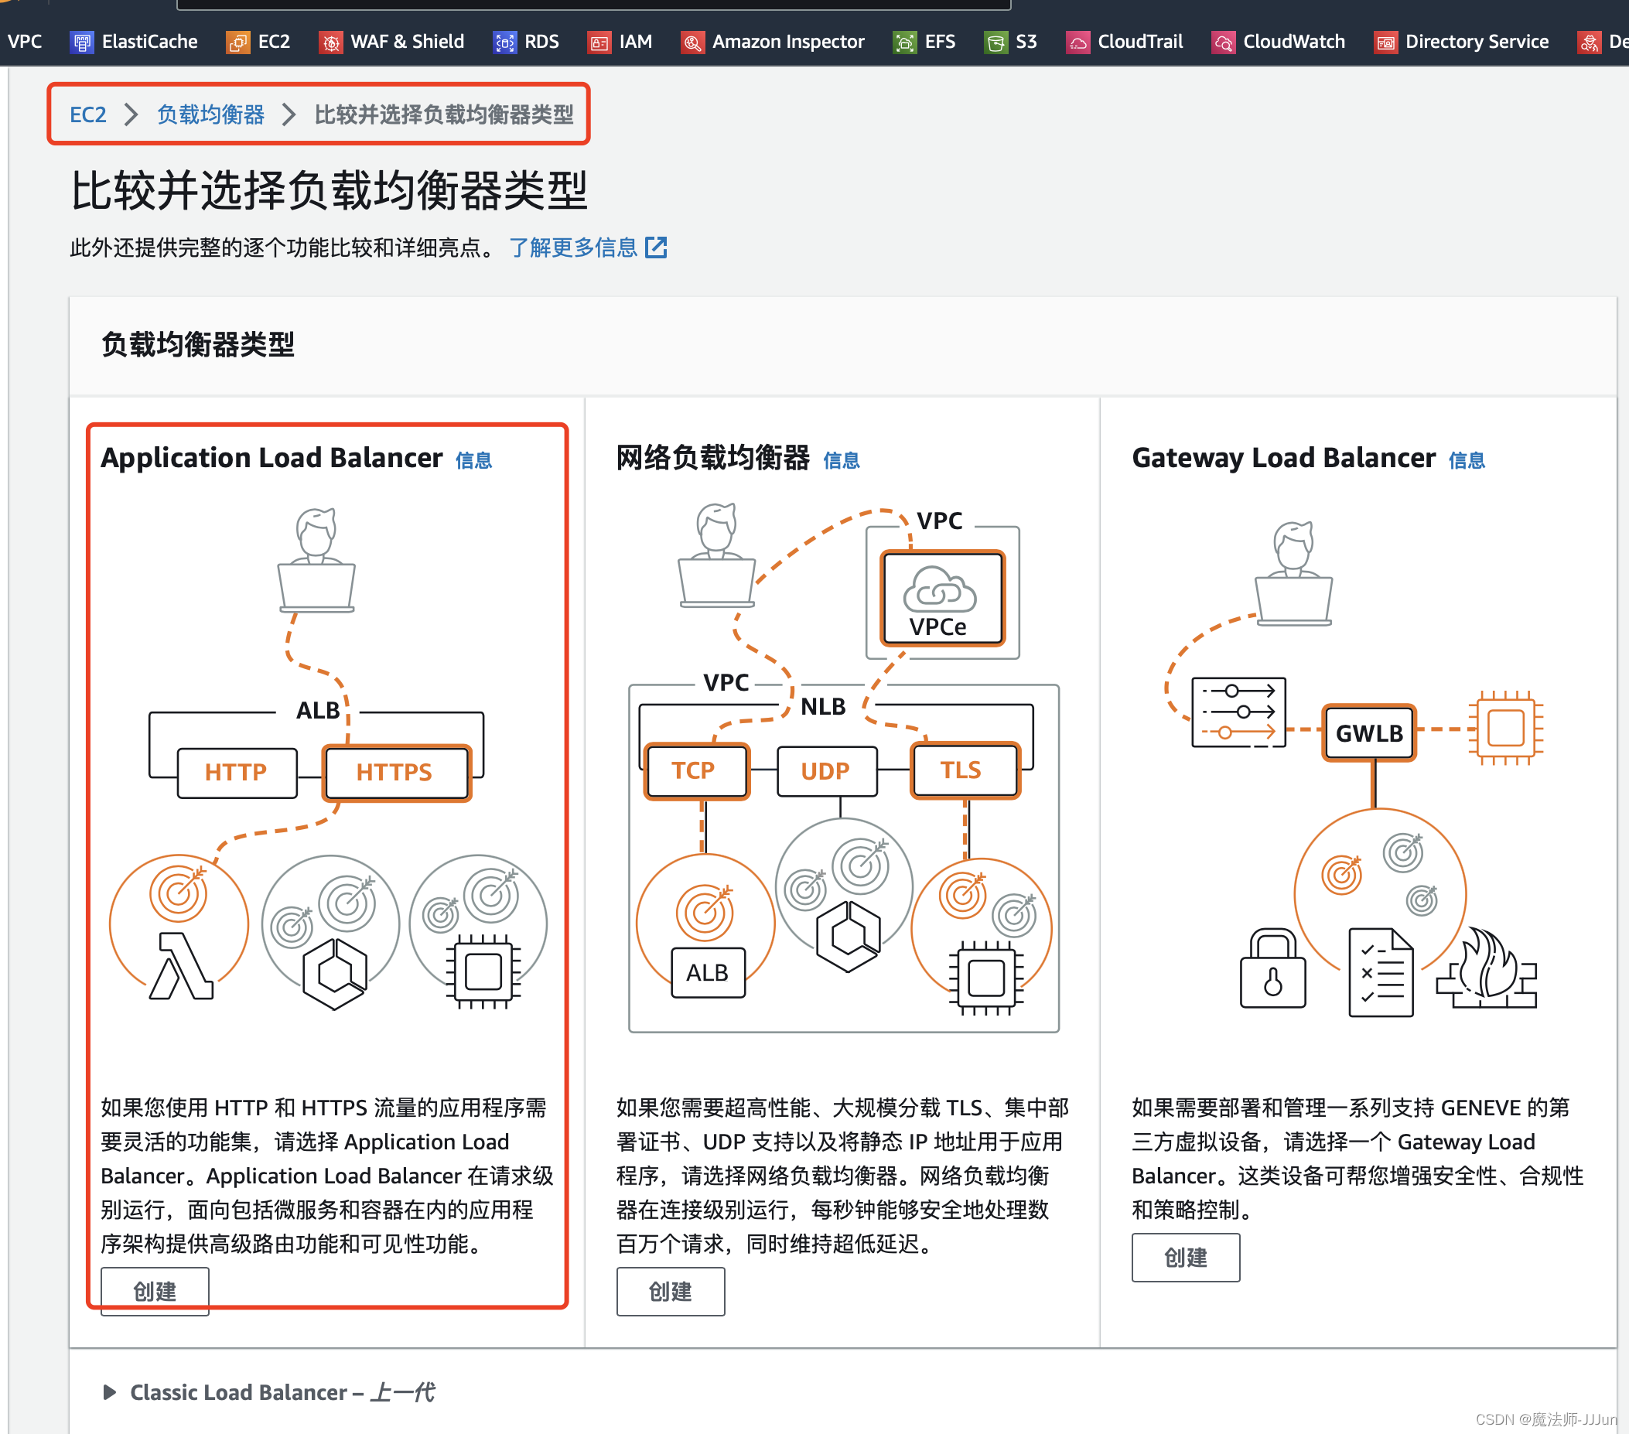The width and height of the screenshot is (1629, 1434).
Task: Click the CloudWatch service icon
Action: [x=1223, y=43]
